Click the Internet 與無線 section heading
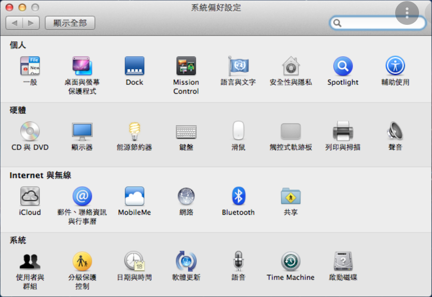This screenshot has height=297, width=432. click(40, 175)
